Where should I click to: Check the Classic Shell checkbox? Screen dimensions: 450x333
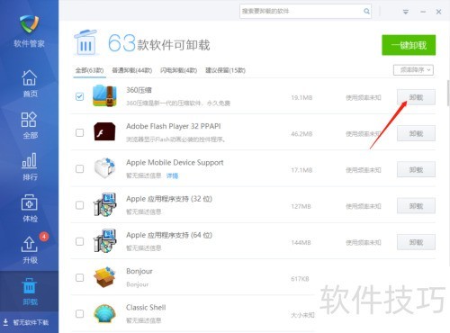79,314
